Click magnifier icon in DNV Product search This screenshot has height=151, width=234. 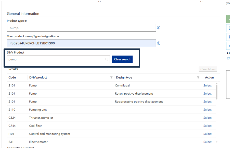[107, 59]
